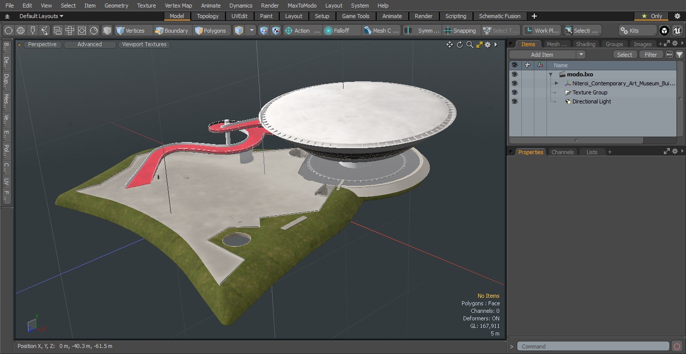The image size is (686, 354).
Task: Click the cross-shaped cube unwrap icon
Action: 70,31
